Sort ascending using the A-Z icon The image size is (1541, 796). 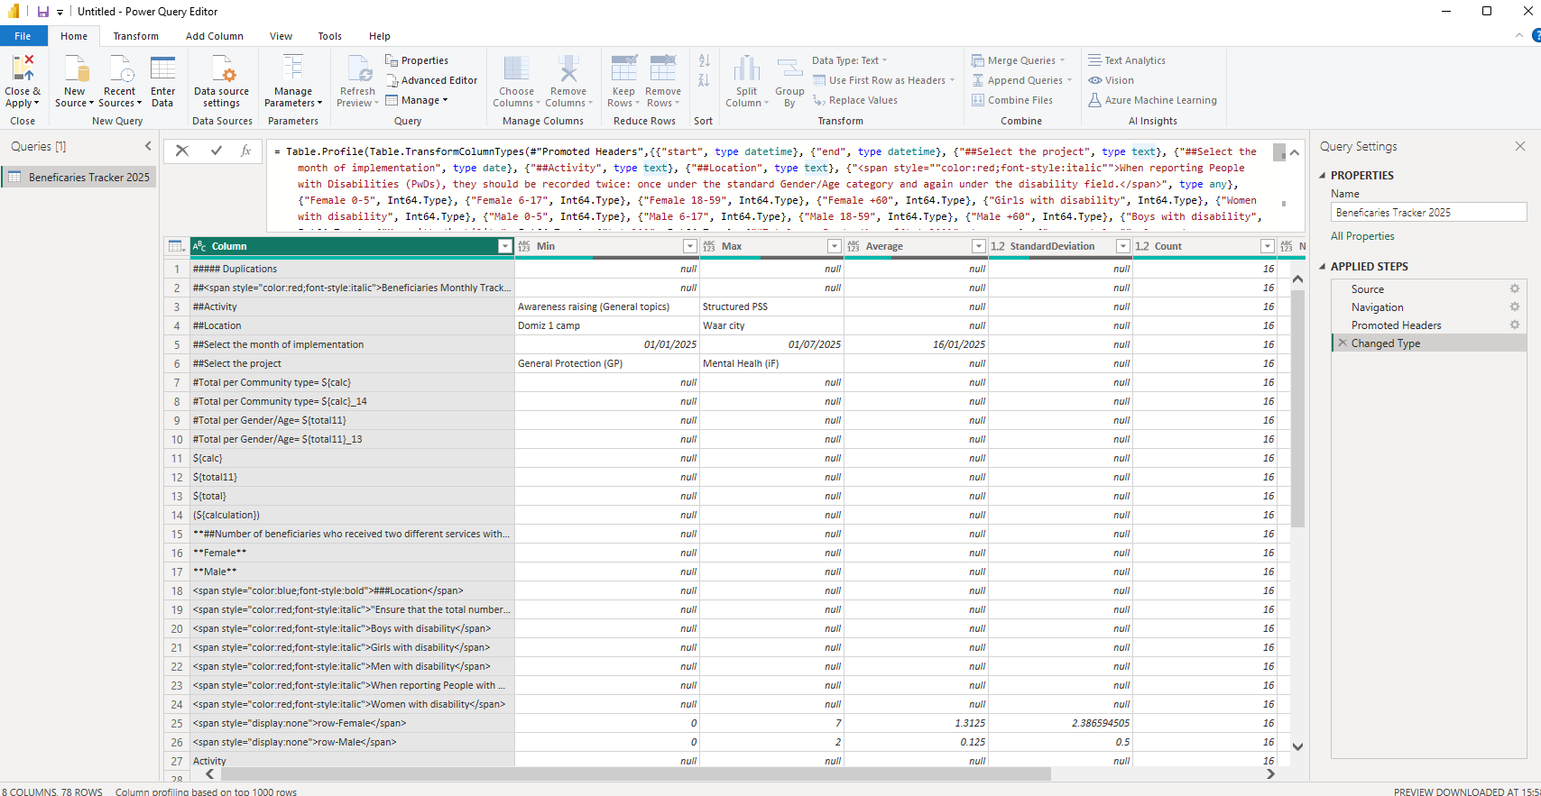[705, 60]
